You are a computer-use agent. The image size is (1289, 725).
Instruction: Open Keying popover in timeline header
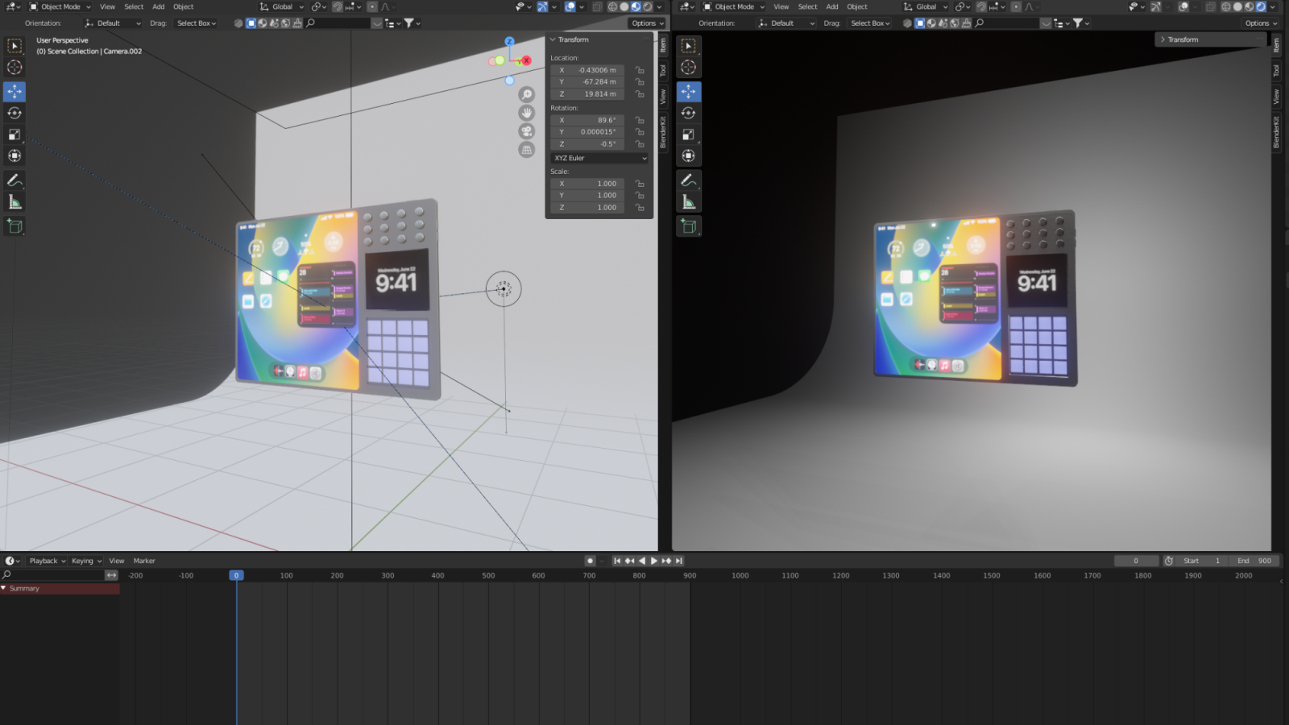click(86, 561)
